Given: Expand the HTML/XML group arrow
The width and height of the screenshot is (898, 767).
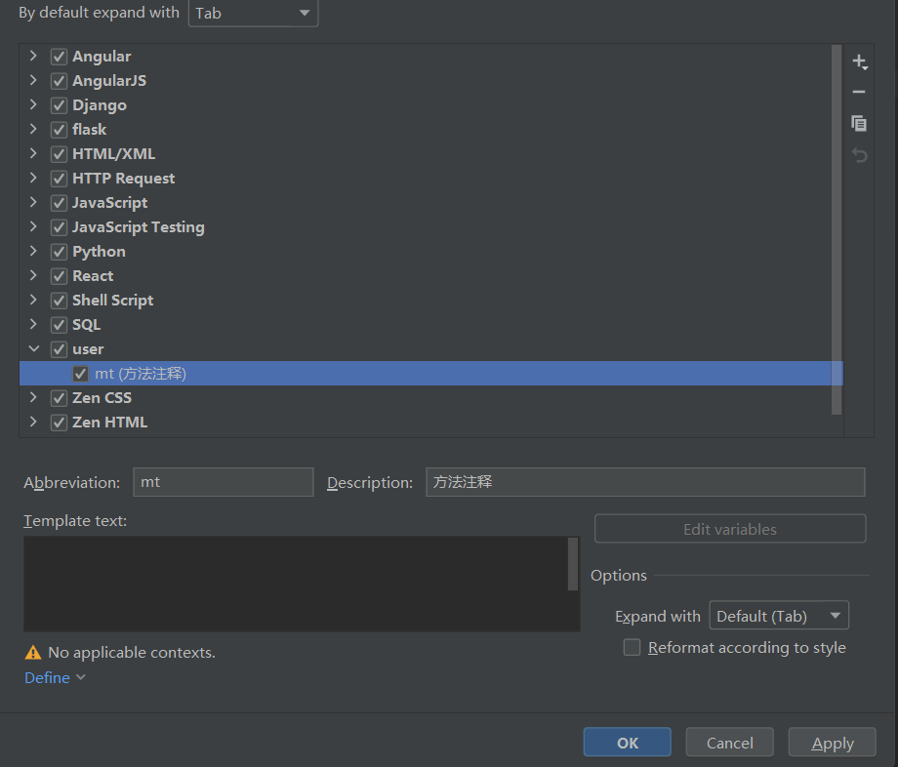Looking at the screenshot, I should 33,153.
